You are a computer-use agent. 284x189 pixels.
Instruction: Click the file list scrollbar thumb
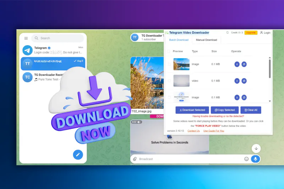[270, 69]
